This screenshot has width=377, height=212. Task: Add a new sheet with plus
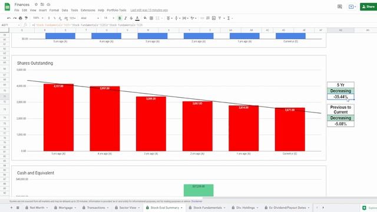(11, 208)
